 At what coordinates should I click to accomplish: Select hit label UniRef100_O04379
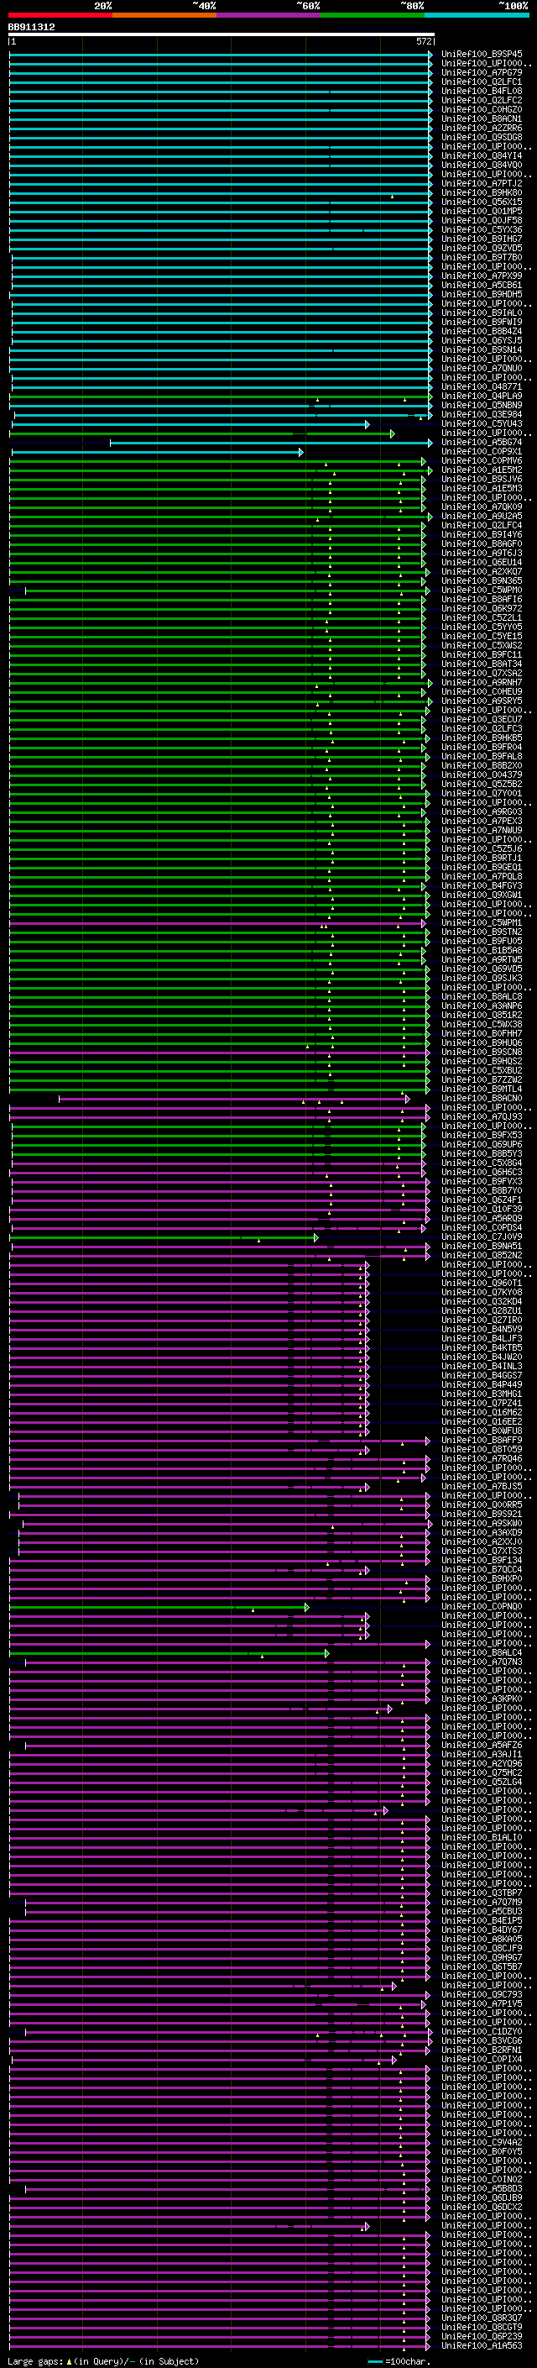tap(481, 775)
